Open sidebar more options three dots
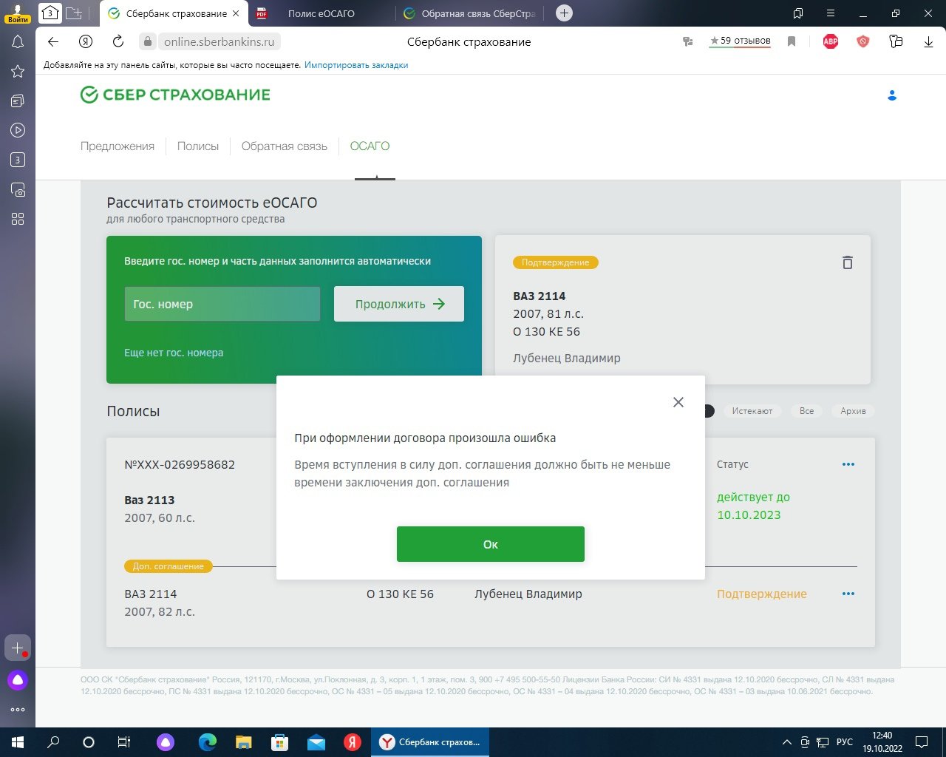 (x=18, y=710)
